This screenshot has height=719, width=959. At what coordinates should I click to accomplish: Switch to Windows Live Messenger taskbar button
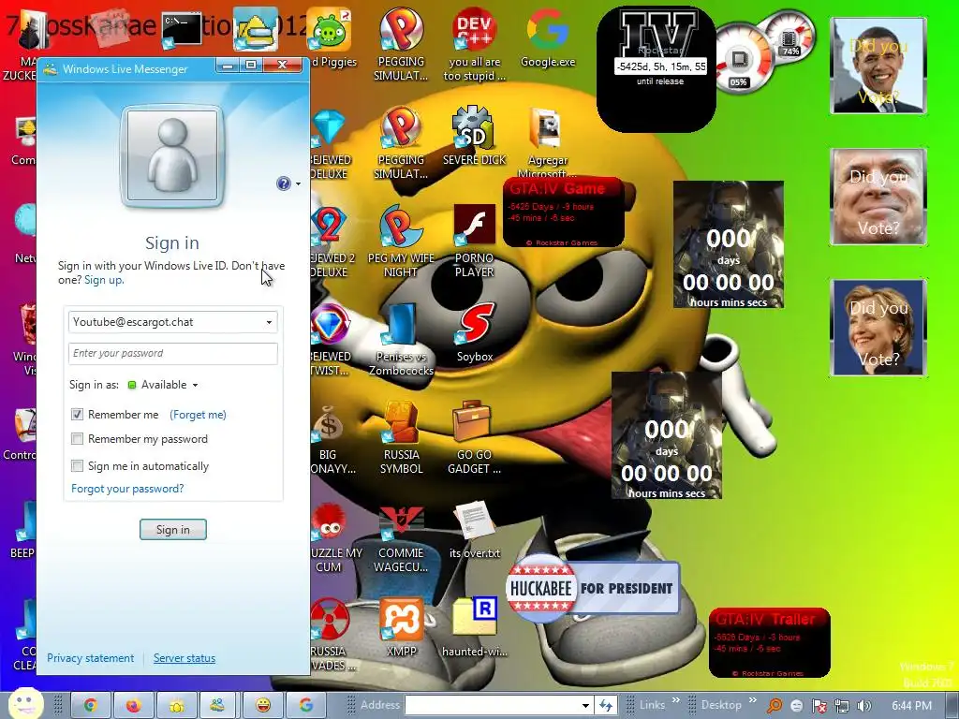coord(217,706)
